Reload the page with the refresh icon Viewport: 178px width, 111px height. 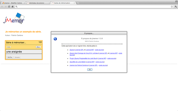pyautogui.click(x=9, y=7)
